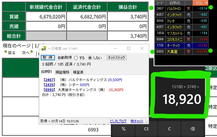
Task: Maximize the 一日精算 window
Action: pyautogui.click(x=129, y=48)
